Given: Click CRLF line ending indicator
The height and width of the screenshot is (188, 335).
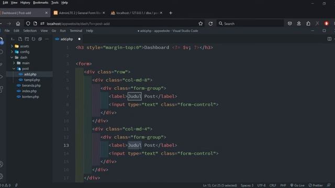Looking at the screenshot, I should [x=273, y=185].
